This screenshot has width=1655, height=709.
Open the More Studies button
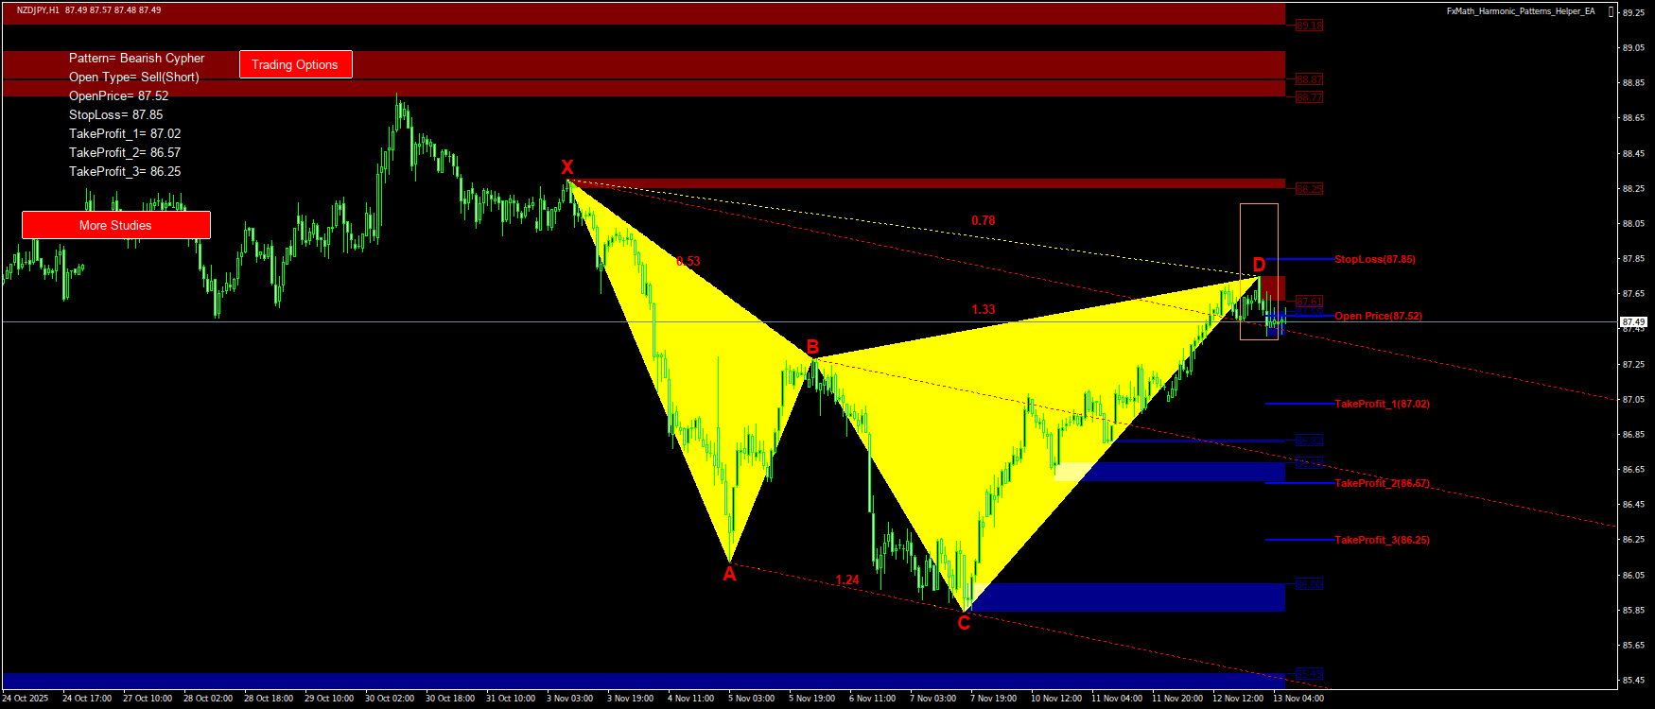click(115, 225)
